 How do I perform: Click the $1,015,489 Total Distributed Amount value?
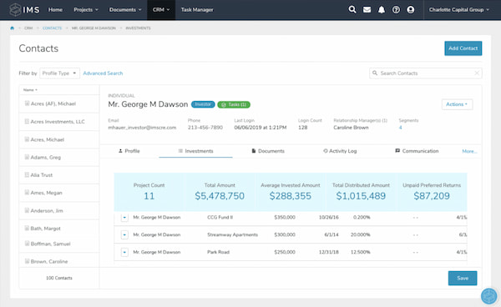[x=361, y=196]
